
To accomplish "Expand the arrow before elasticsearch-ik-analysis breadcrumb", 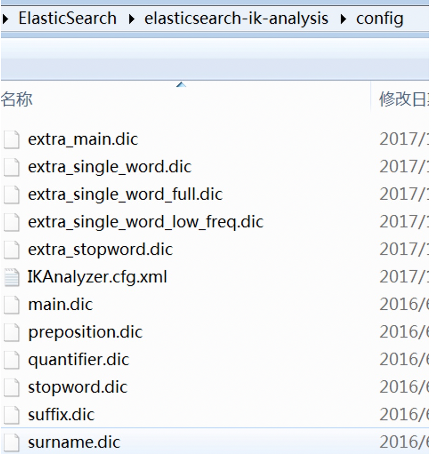I will click(132, 19).
